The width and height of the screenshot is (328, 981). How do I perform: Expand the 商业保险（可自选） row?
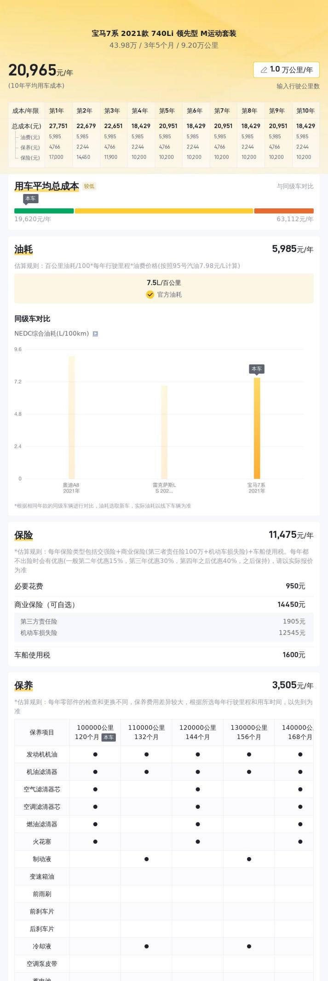coord(45,605)
